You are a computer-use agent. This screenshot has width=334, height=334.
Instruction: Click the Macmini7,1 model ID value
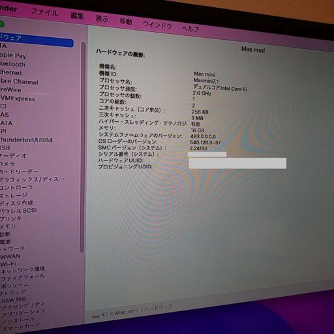click(205, 81)
